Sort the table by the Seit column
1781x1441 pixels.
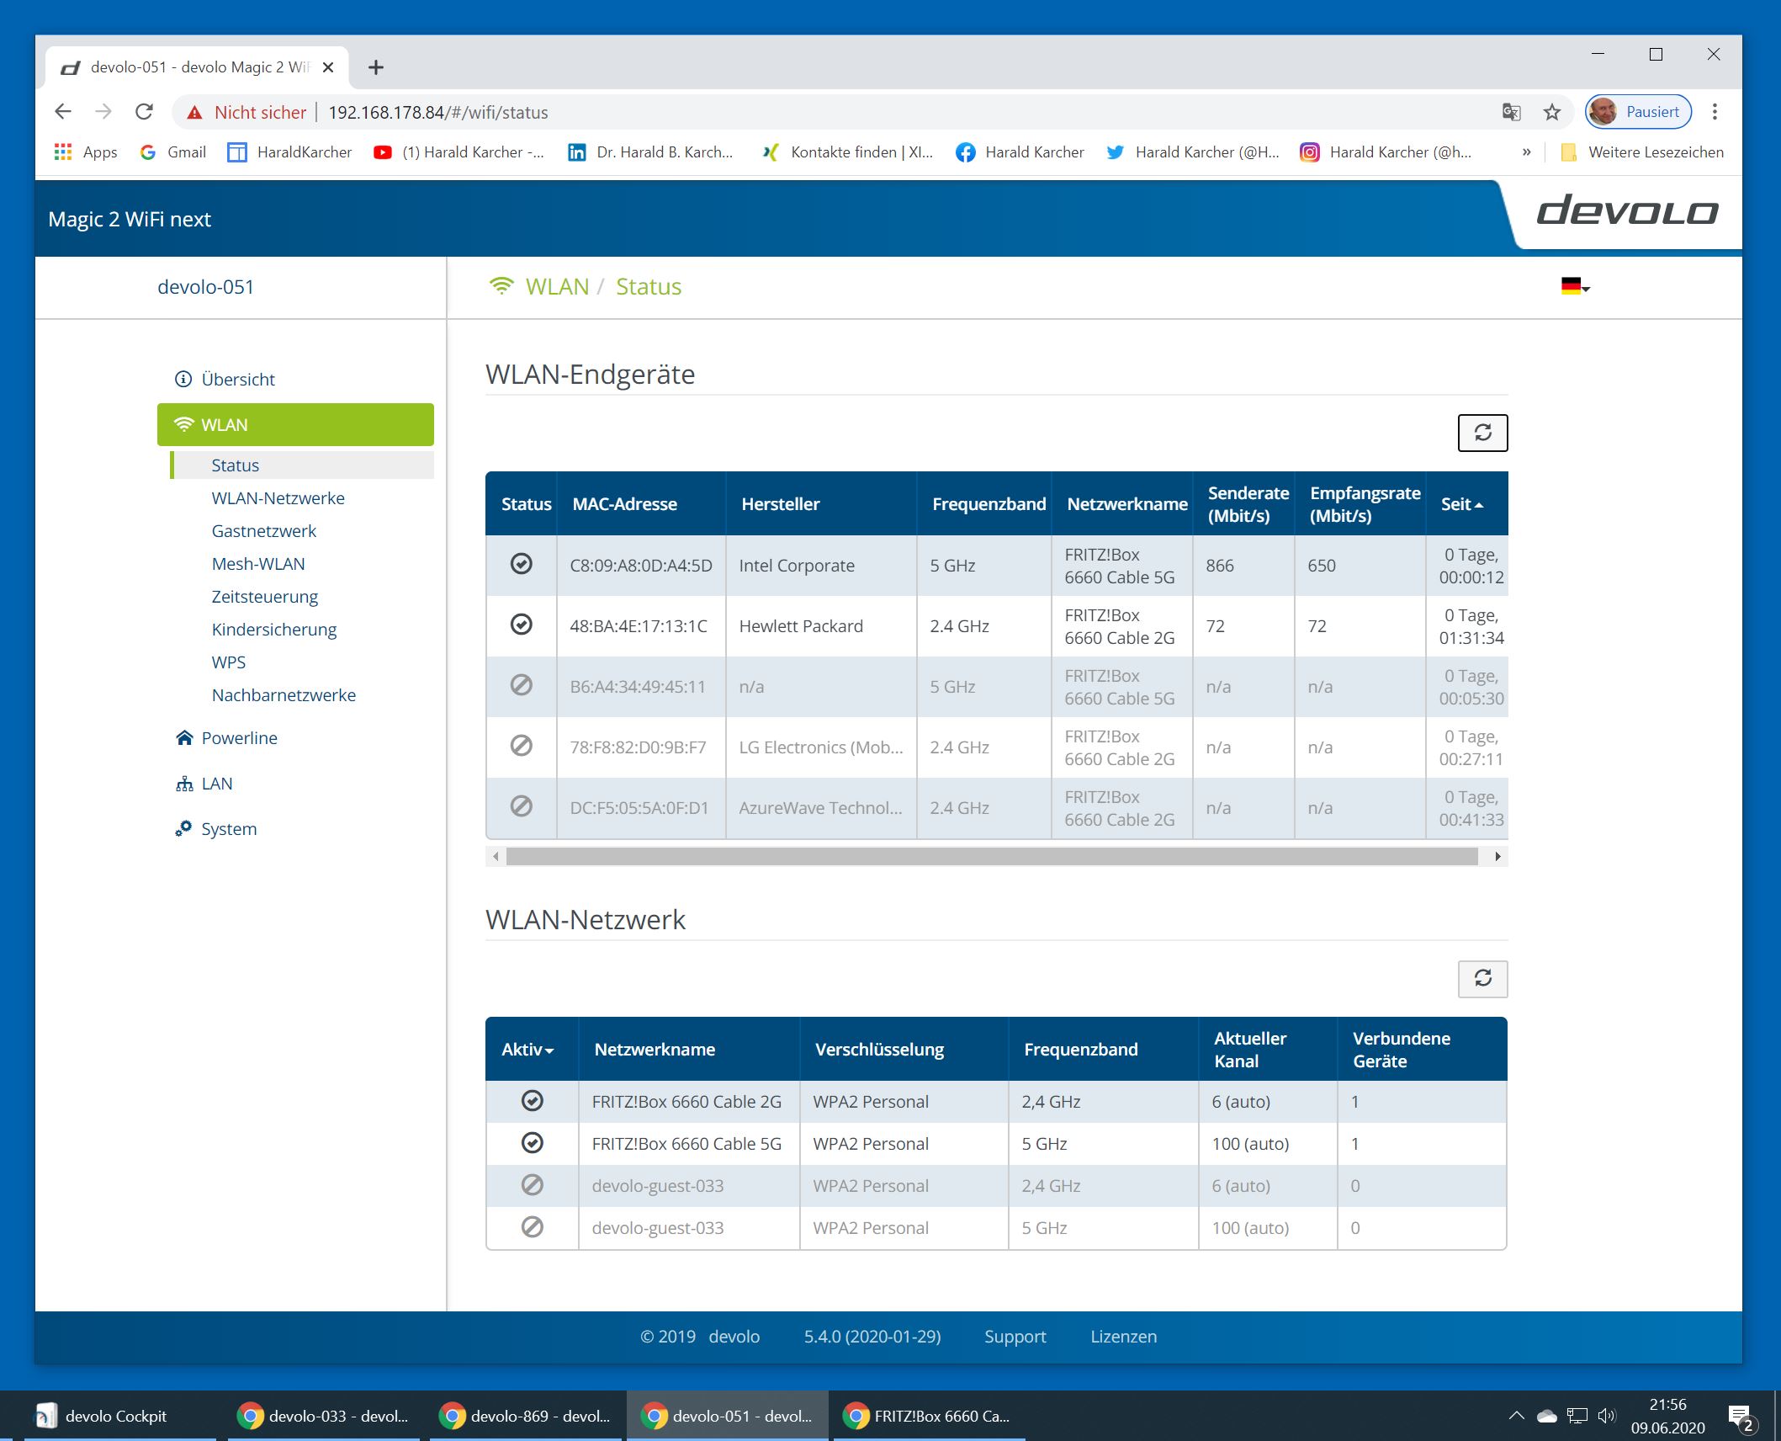[1461, 504]
